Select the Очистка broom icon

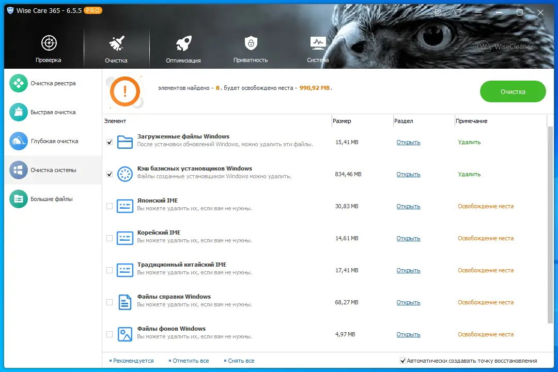pos(116,43)
